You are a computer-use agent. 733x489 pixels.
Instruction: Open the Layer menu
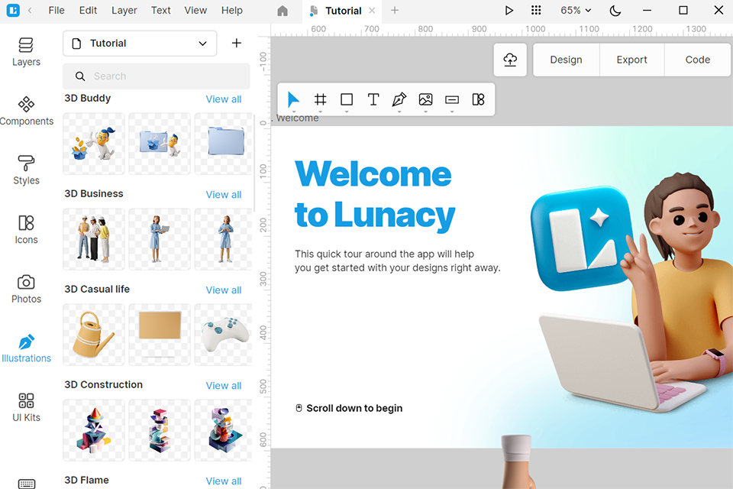(x=124, y=10)
